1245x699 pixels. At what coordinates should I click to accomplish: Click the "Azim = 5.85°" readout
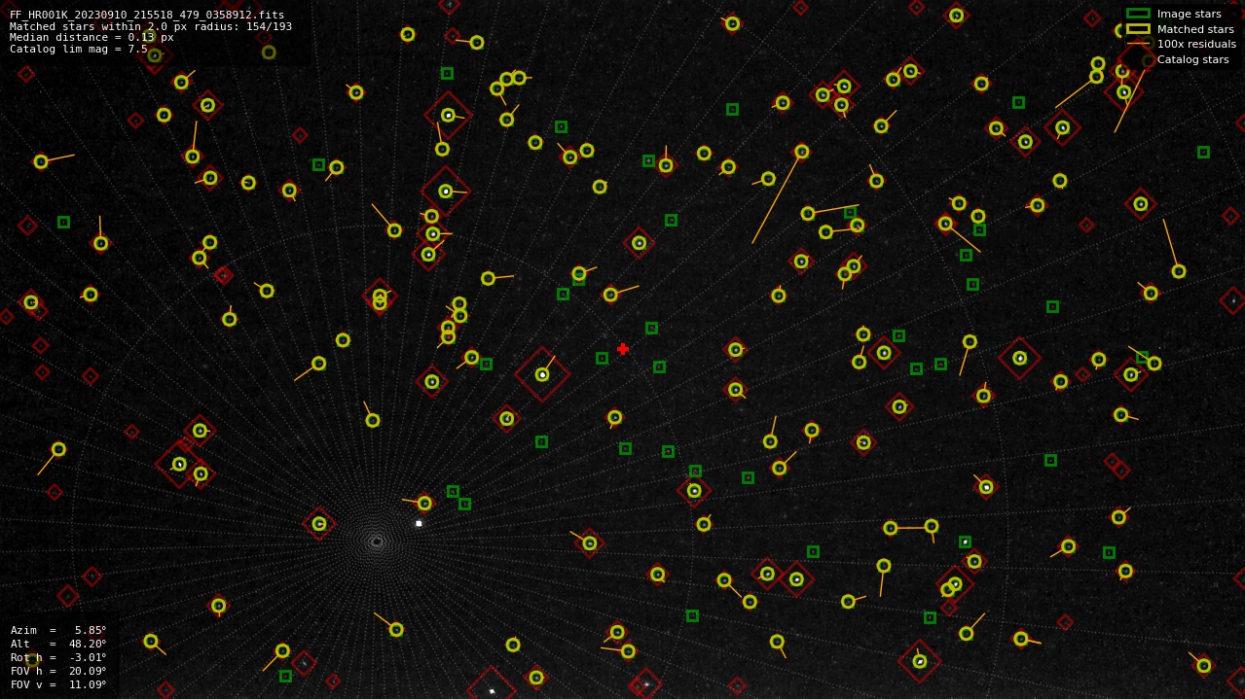pyautogui.click(x=58, y=630)
